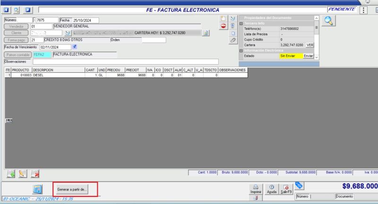This screenshot has width=378, height=204.
Task: Collapse the Tercero Info section
Action: click(241, 23)
